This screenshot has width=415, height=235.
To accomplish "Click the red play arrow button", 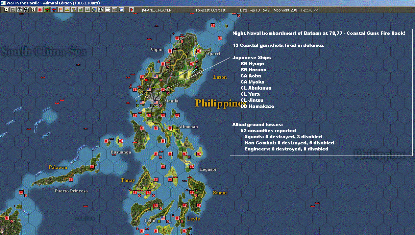I will click(x=131, y=10).
